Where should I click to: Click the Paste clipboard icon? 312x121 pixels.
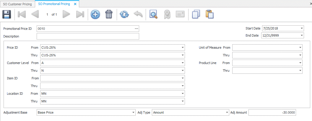coord(209,14)
